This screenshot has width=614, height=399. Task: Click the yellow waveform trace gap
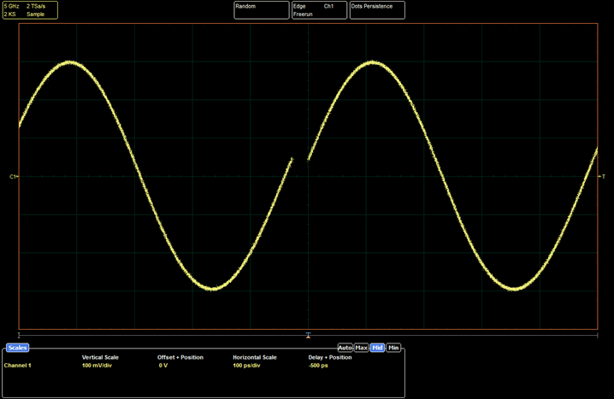click(x=300, y=160)
